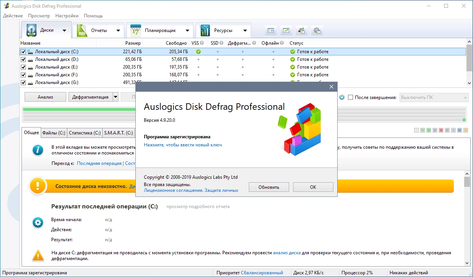Screen dimensions: 473x277
Task: Uncheck the Локальный диск (C:) checkbox
Action: [x=23, y=52]
